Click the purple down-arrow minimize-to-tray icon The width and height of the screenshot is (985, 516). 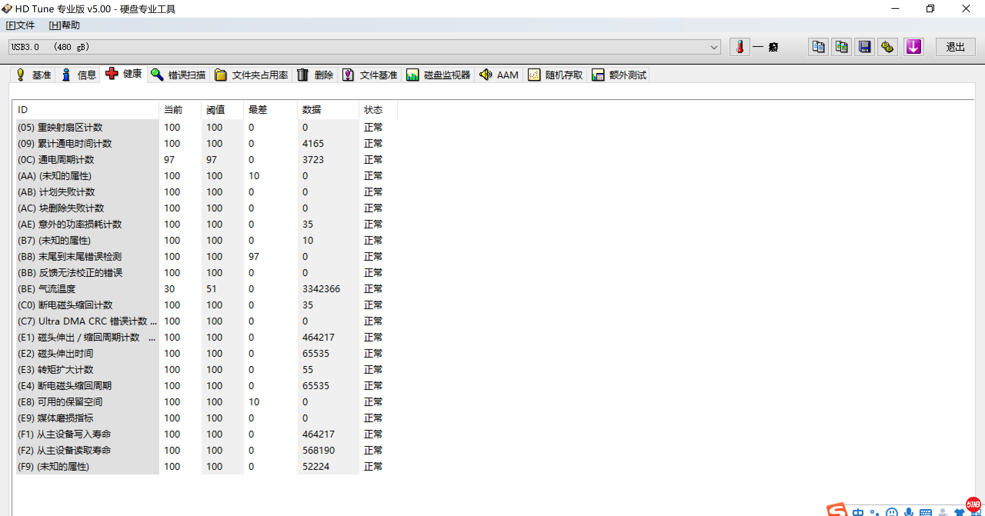click(913, 47)
